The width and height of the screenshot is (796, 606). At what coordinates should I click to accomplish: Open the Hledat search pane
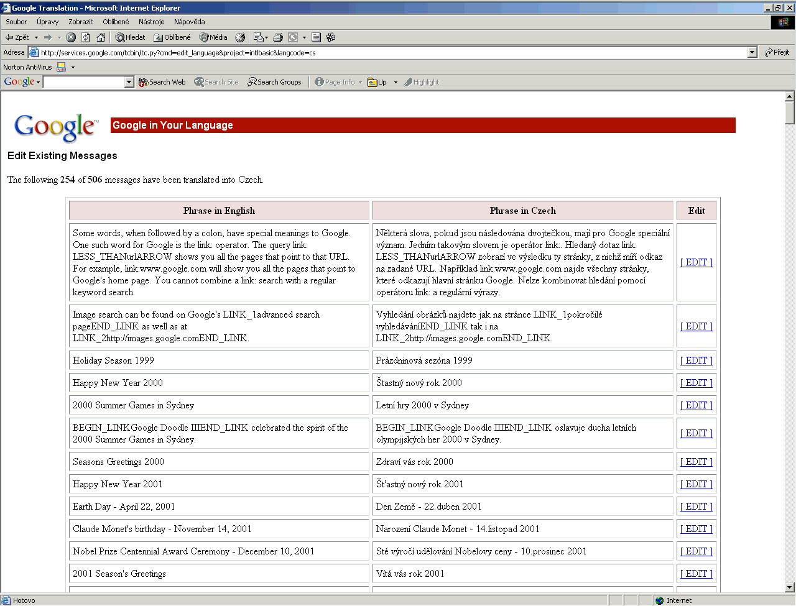[x=130, y=37]
